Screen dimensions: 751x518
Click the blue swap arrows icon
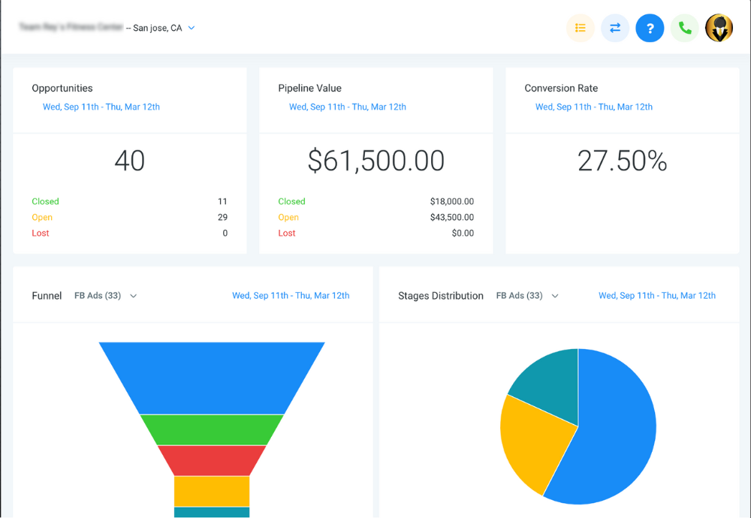(x=615, y=28)
